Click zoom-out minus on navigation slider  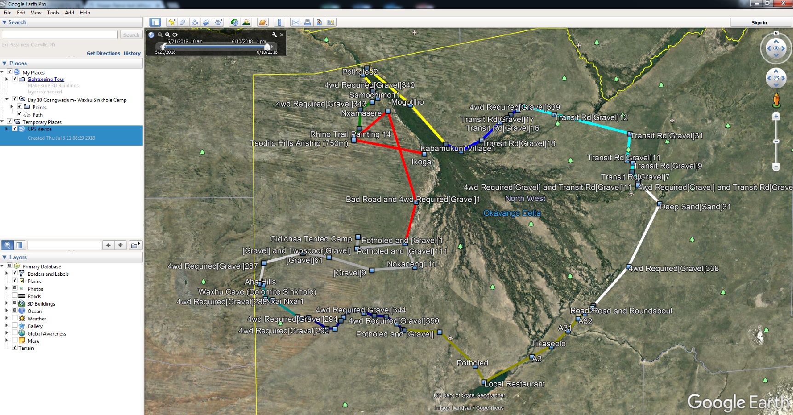(776, 167)
